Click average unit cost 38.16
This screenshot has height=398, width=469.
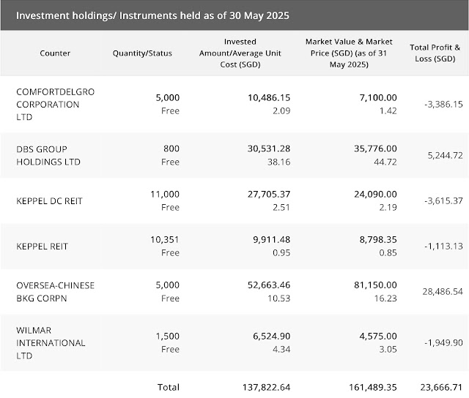[278, 162]
